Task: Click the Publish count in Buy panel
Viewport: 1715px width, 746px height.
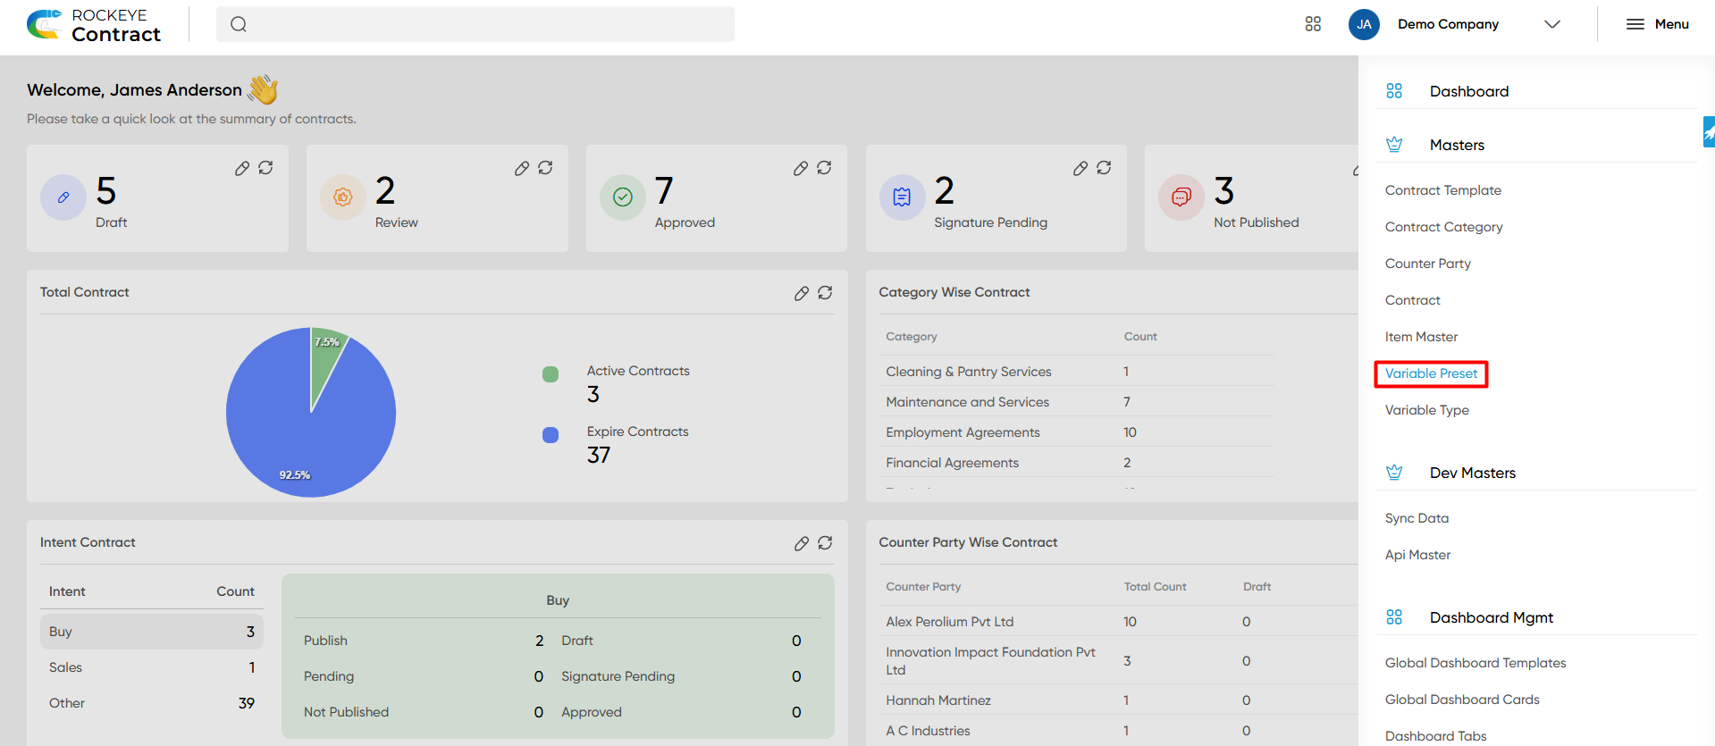Action: (x=540, y=641)
